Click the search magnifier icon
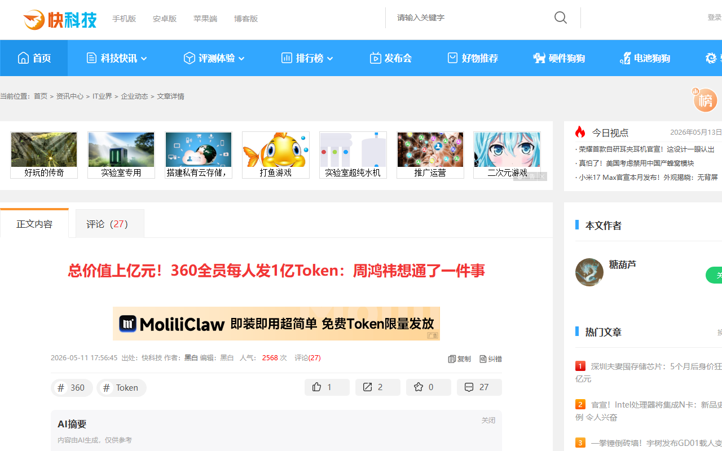 pos(560,17)
